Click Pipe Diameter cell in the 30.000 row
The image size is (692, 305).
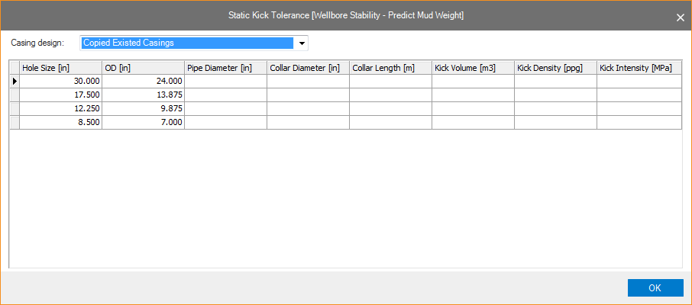pos(225,81)
